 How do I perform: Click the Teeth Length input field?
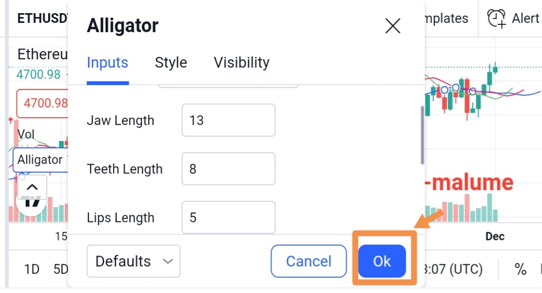[229, 169]
